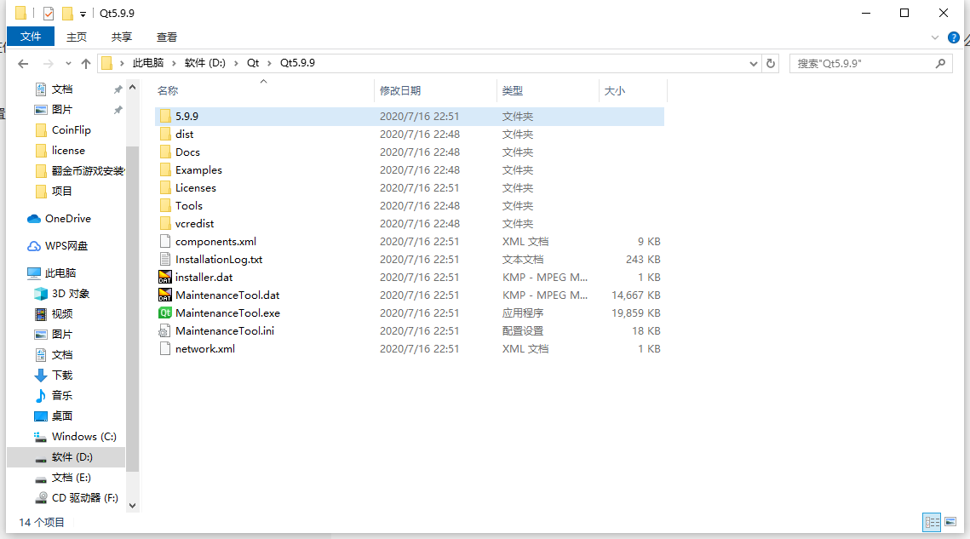Sort by 大小 column header
Screen dimensions: 970x539
click(x=614, y=91)
